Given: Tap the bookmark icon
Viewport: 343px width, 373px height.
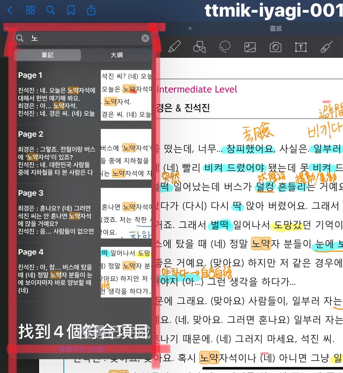Looking at the screenshot, I should pos(71,10).
